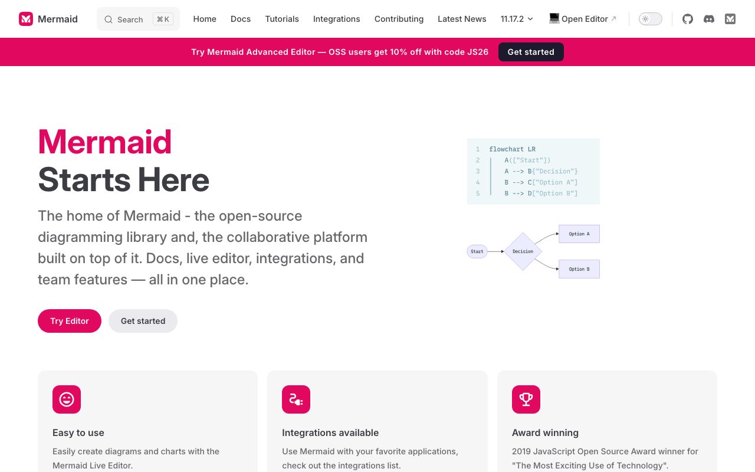The width and height of the screenshot is (755, 472).
Task: Click the Mermaid Chart icon at far right
Action: pos(730,19)
